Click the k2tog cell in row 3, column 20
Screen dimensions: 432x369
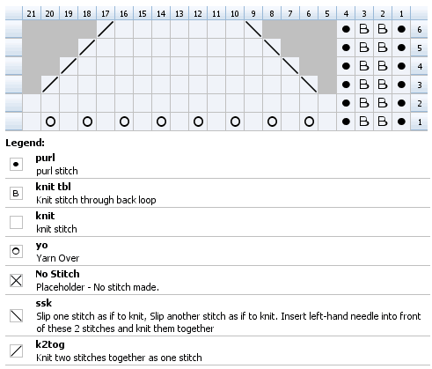pyautogui.click(x=50, y=85)
